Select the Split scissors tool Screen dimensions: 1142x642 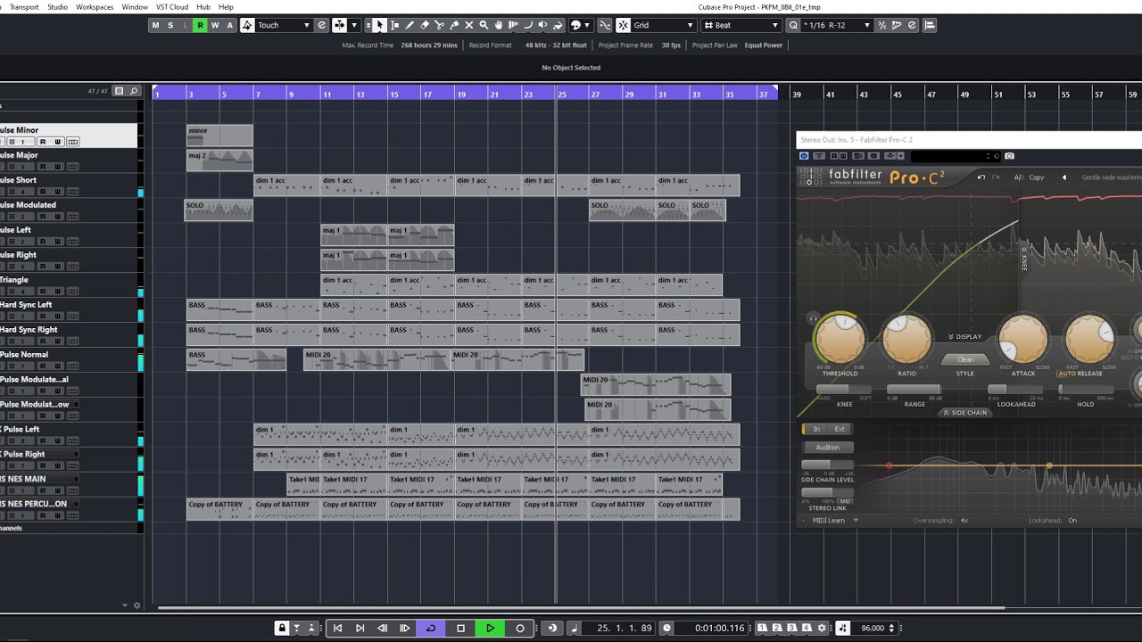pyautogui.click(x=439, y=25)
